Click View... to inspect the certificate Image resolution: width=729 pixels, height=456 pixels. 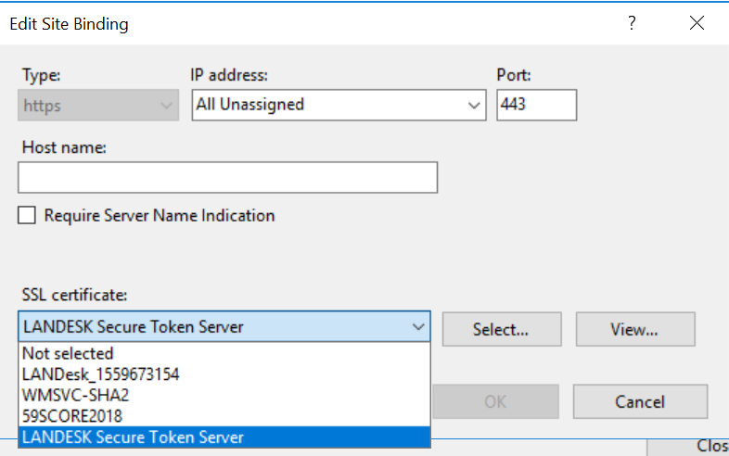[635, 329]
